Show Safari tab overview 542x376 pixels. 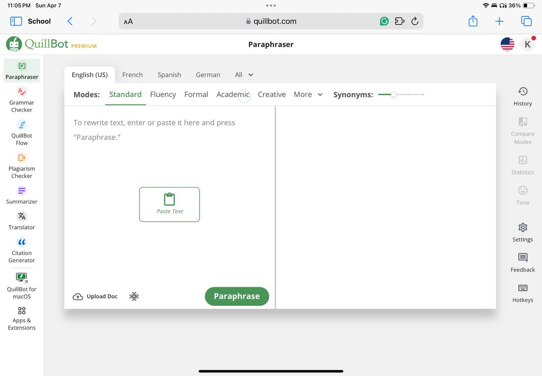[x=526, y=21]
